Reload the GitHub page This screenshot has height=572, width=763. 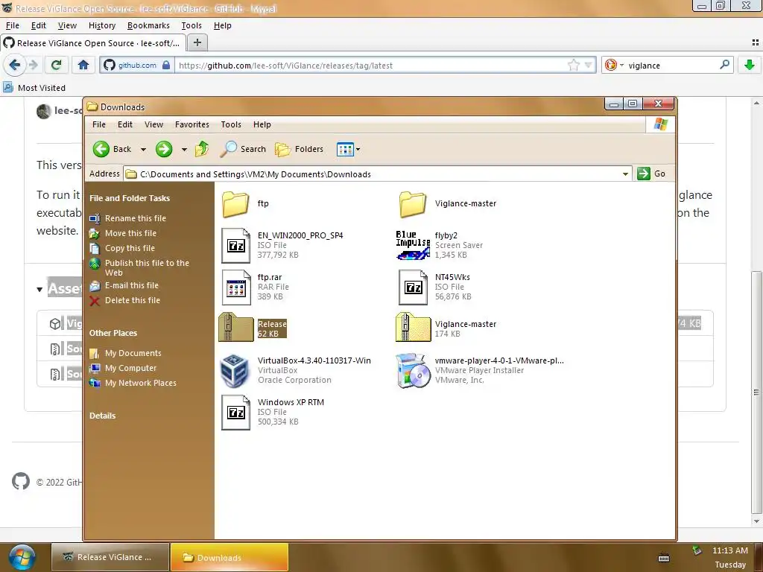[x=57, y=65]
